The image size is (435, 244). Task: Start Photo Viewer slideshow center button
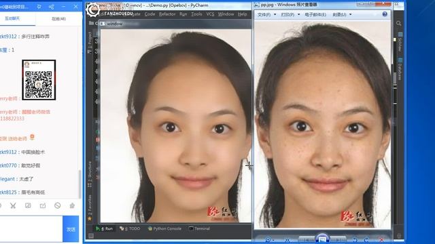[322, 239]
